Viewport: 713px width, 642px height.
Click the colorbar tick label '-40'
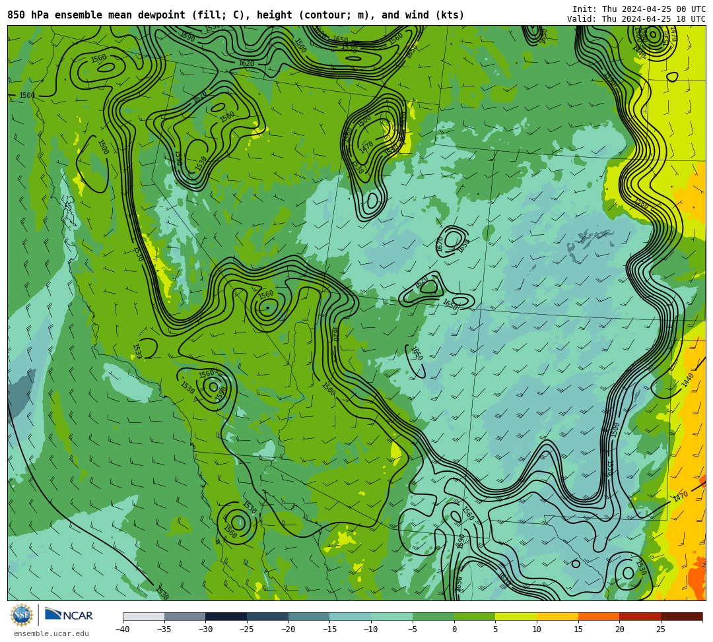tap(123, 629)
